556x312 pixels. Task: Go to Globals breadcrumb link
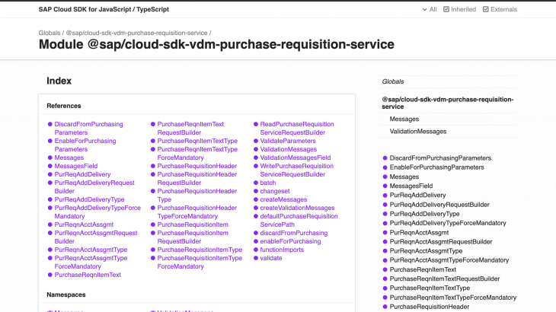coord(50,33)
